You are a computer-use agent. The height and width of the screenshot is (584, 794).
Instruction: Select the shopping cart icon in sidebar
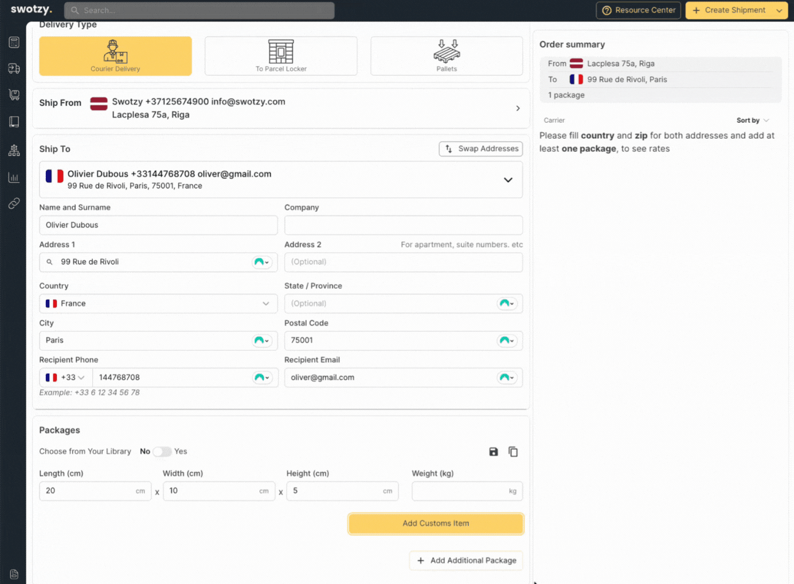pyautogui.click(x=14, y=95)
